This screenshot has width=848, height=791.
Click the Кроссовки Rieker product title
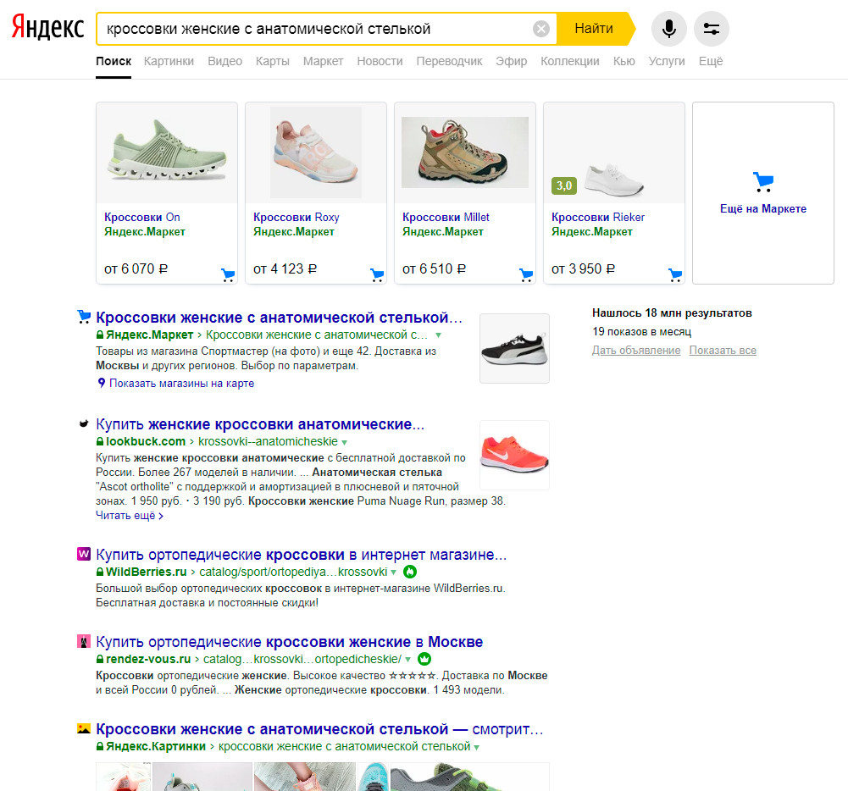tap(598, 217)
